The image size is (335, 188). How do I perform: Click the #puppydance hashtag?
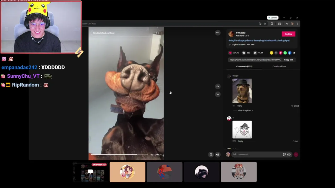click(x=245, y=40)
